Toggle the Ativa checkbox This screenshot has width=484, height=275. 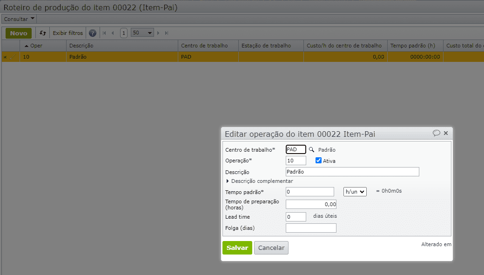(318, 161)
